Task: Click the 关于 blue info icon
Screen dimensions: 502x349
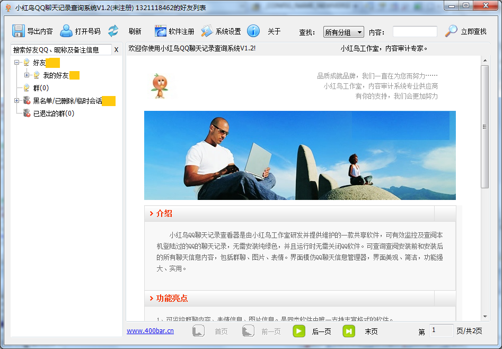Action: click(253, 31)
